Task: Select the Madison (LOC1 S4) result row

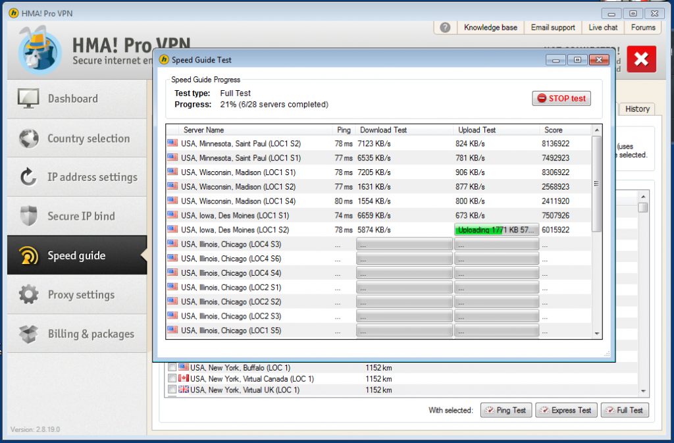Action: [x=378, y=201]
